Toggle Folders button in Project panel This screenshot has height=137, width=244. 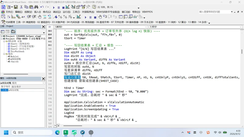pos(13,32)
